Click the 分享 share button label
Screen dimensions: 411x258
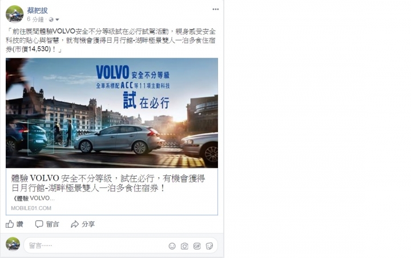tap(88, 224)
